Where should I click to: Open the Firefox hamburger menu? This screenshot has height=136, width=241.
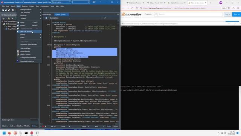pos(238,8)
